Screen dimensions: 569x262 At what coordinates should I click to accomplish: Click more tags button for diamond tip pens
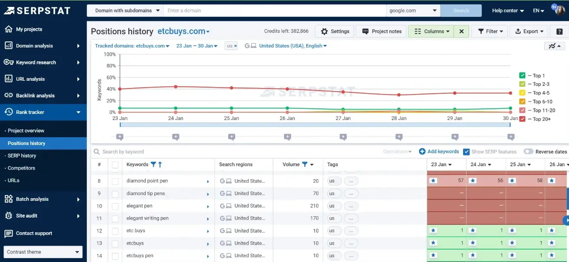pos(351,193)
